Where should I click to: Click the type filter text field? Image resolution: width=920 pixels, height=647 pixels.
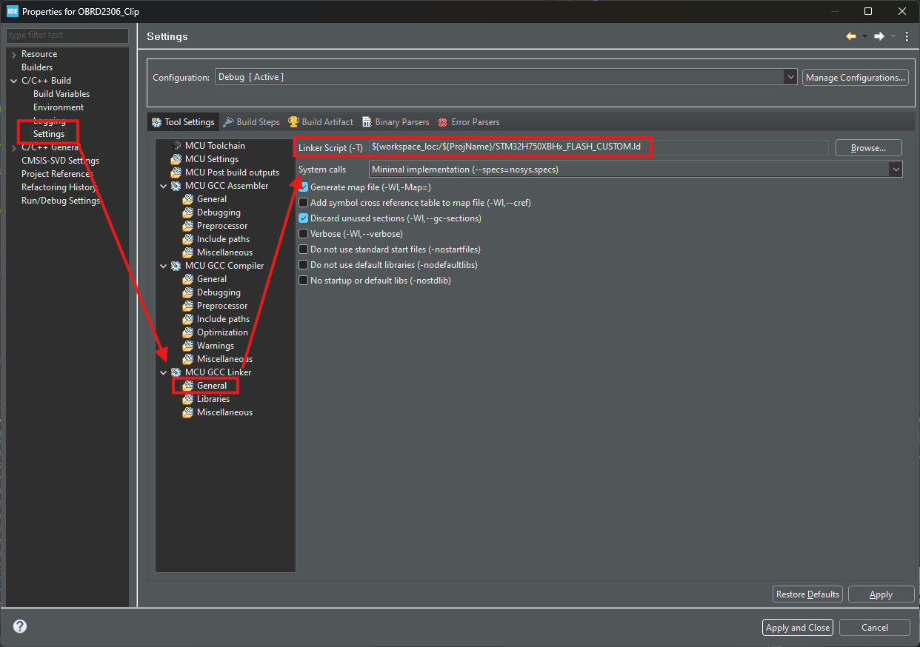(x=67, y=35)
